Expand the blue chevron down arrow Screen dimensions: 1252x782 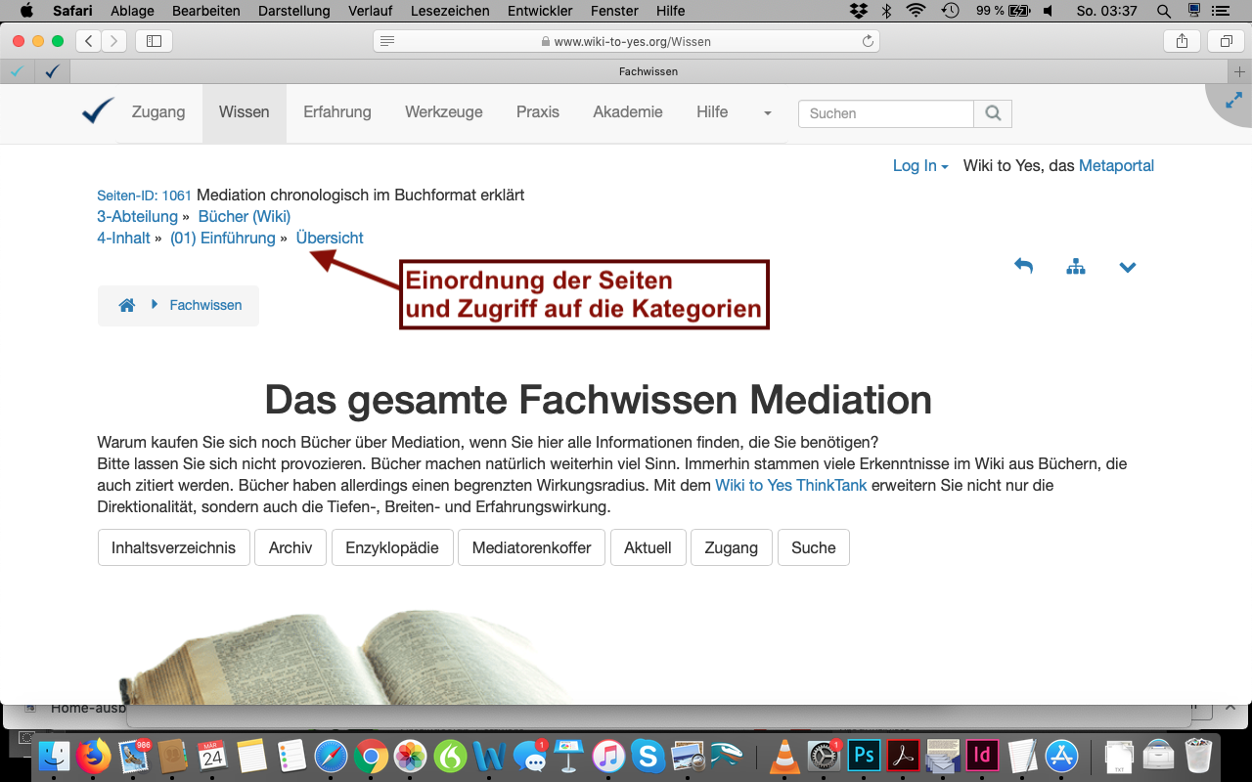1128,267
